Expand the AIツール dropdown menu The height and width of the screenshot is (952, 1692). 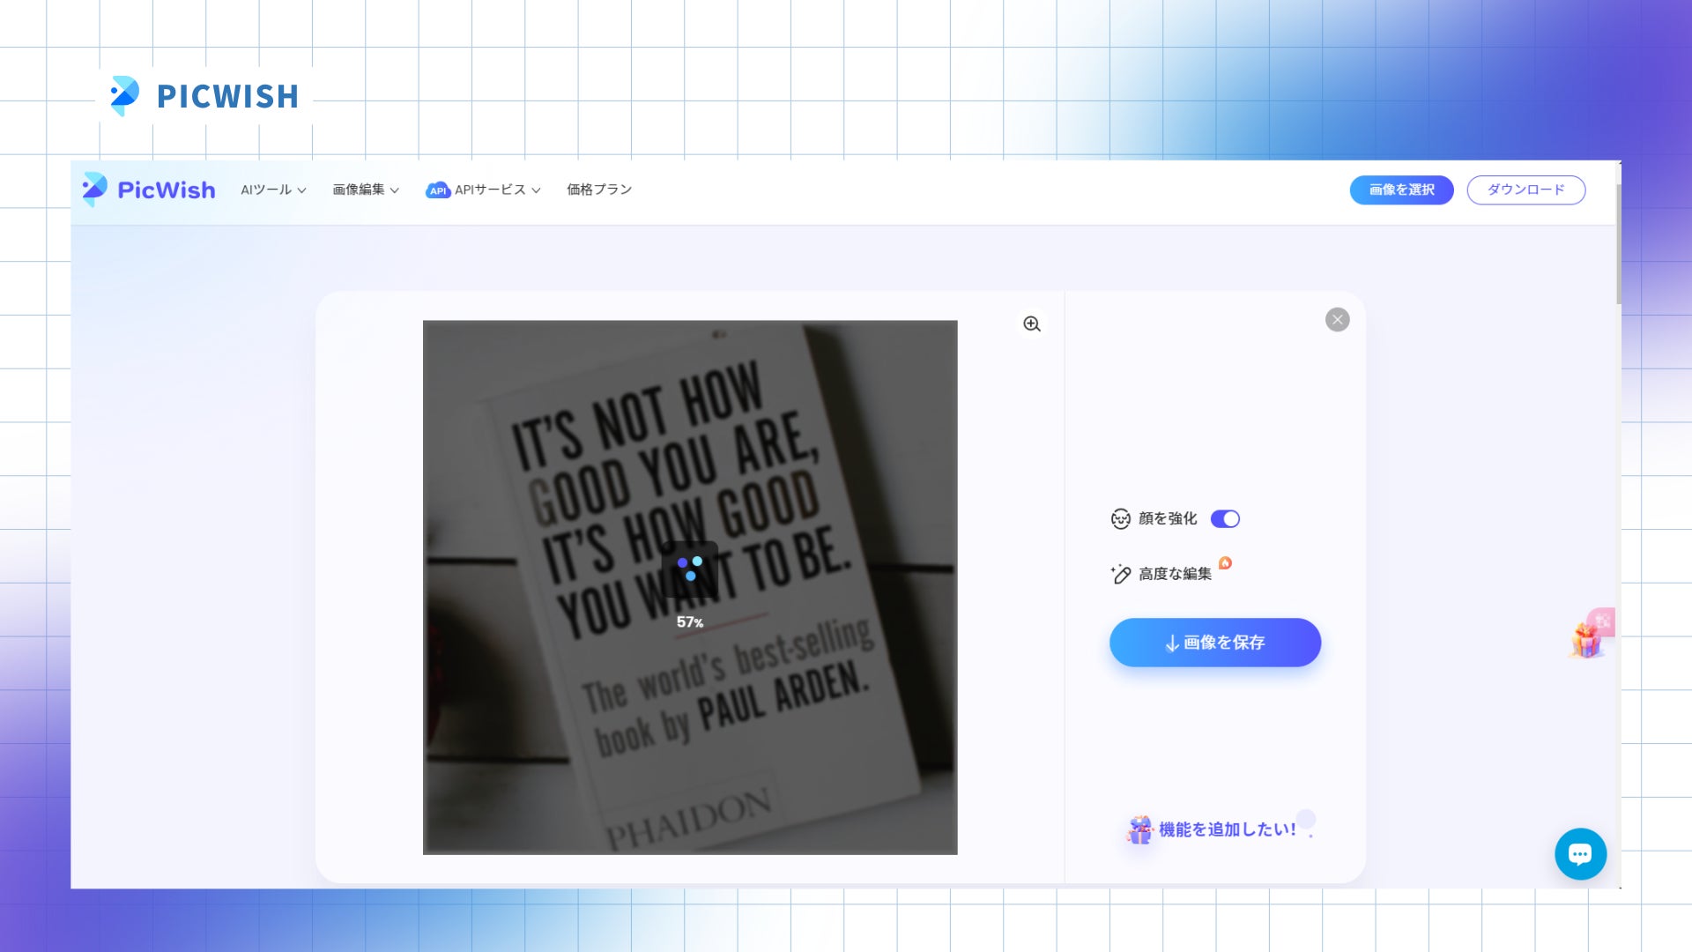tap(273, 190)
